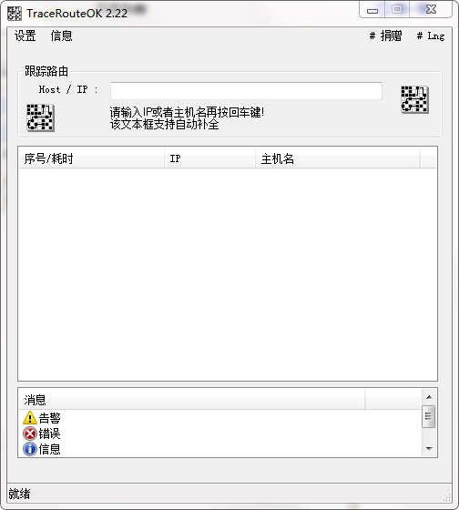Click the message list scrollbar thumb

[428, 416]
